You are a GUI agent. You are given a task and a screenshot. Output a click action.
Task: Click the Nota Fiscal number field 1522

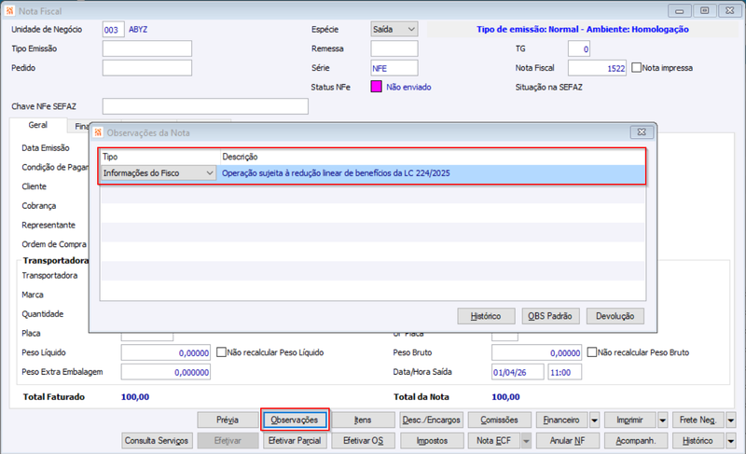click(597, 68)
